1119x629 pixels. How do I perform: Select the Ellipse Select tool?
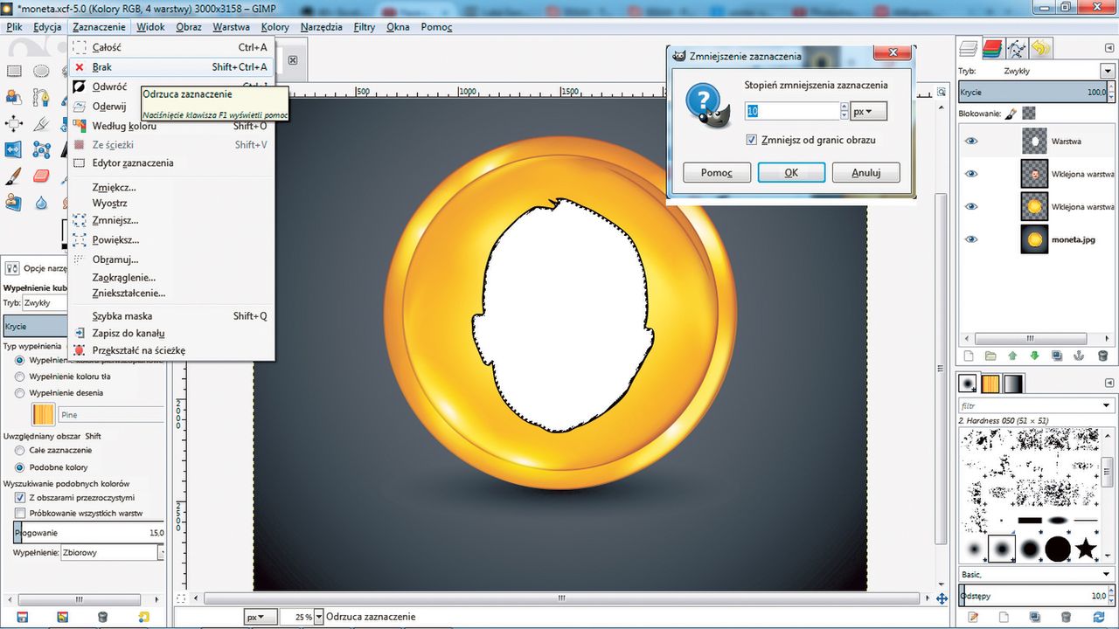click(x=40, y=71)
